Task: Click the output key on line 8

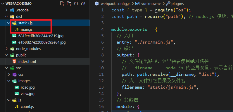Action: click(x=124, y=55)
